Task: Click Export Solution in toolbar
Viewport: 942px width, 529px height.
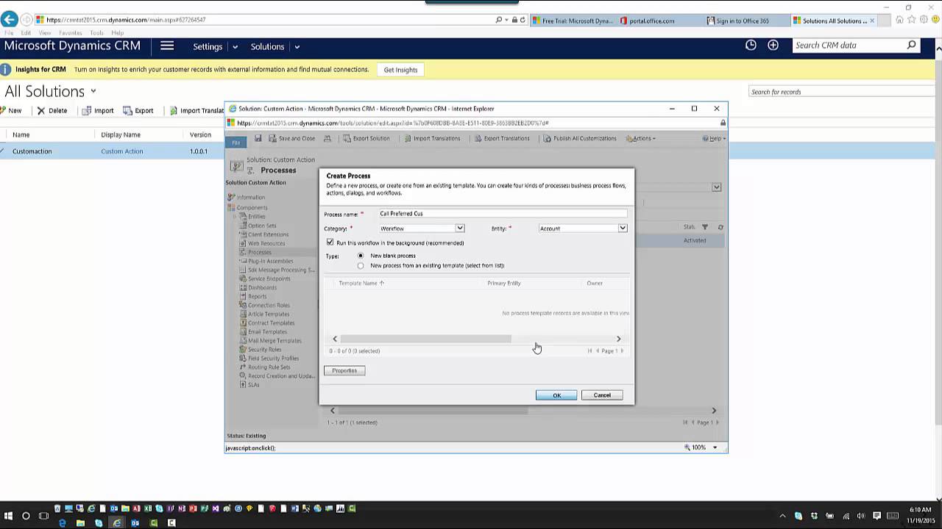Action: (x=366, y=138)
